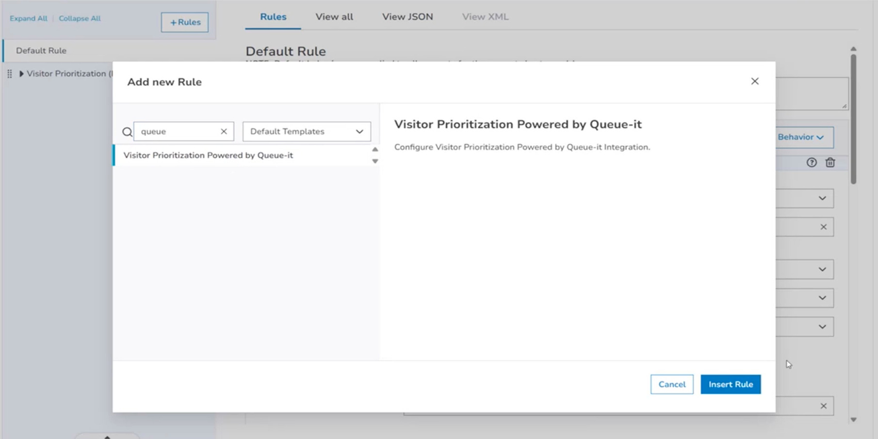This screenshot has width=878, height=439.
Task: Grab the Visitor Prioritization drag handle
Action: pos(10,74)
